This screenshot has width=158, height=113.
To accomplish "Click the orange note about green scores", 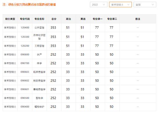I will pos(29,5).
